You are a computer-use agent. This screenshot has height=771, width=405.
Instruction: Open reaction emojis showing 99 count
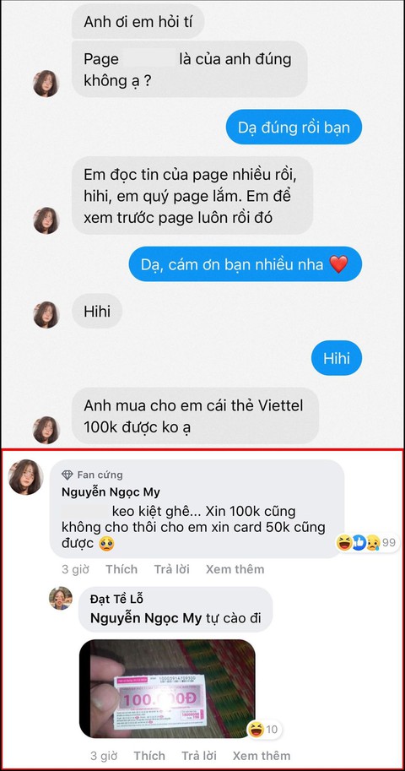[x=367, y=543]
